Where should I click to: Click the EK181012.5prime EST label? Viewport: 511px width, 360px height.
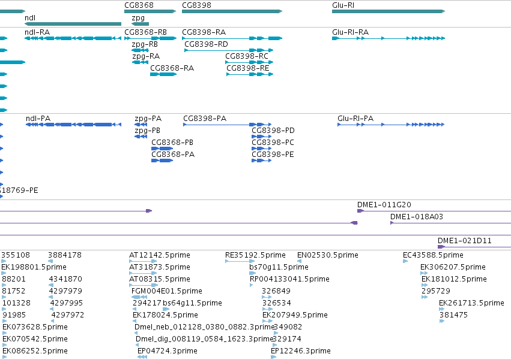pyautogui.click(x=455, y=279)
